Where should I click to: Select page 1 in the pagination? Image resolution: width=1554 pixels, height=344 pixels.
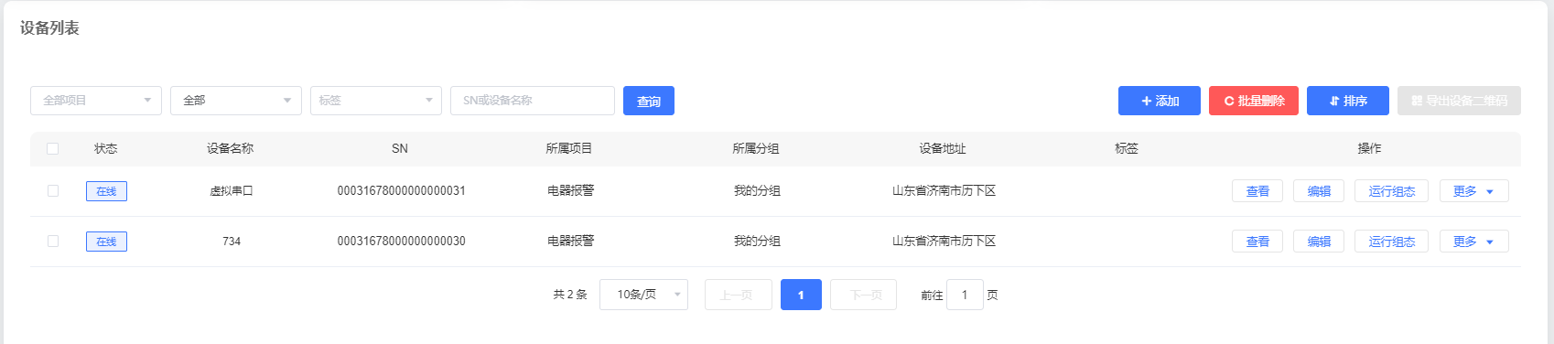tap(801, 295)
